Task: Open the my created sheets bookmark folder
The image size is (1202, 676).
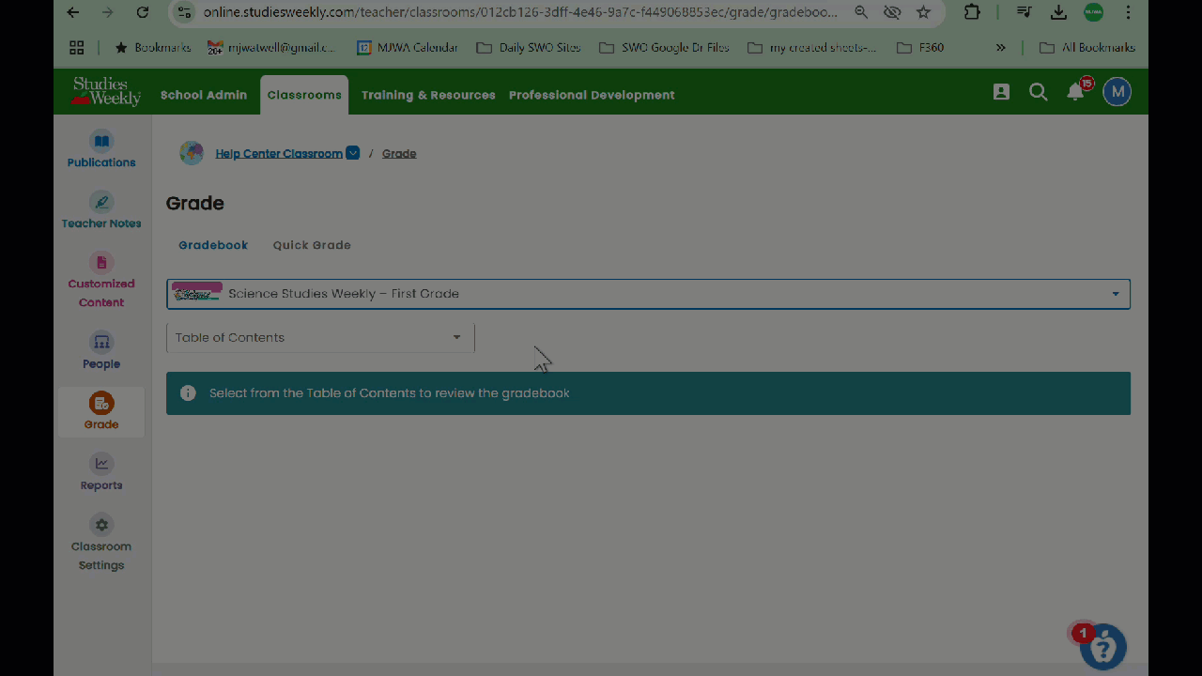Action: [x=811, y=47]
